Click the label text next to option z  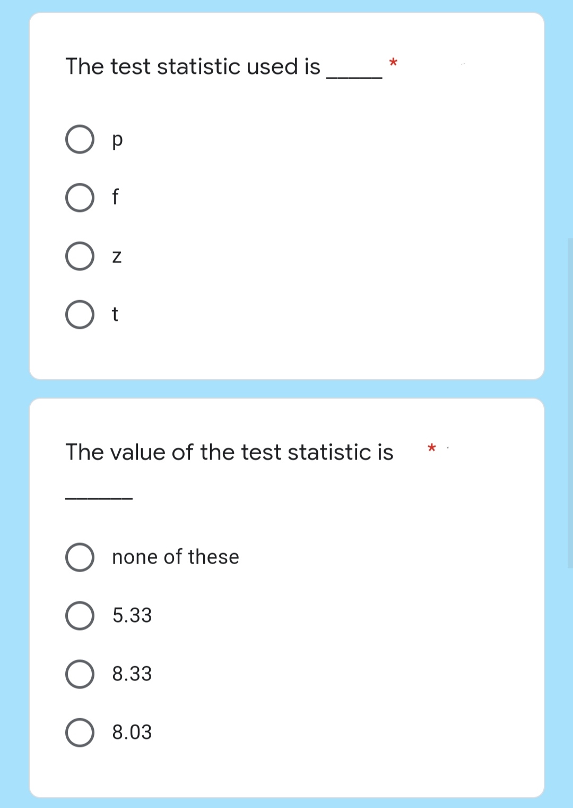coord(116,256)
